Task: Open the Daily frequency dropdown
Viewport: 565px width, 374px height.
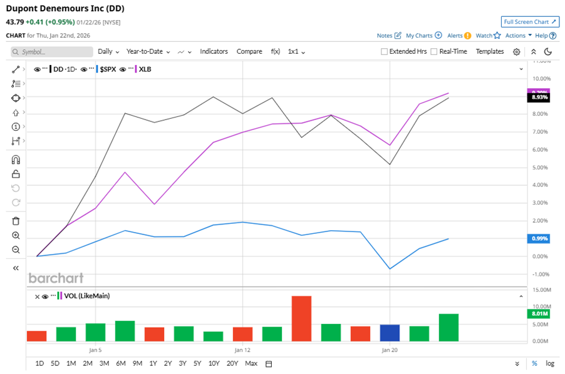Action: coord(108,51)
